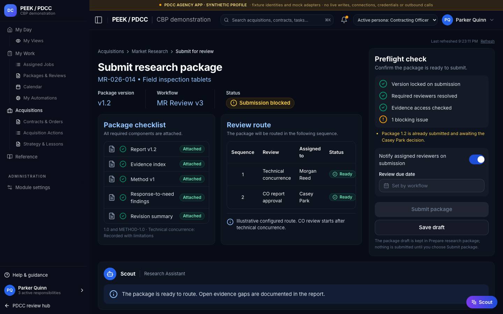Click the info icon under Review route

pos(230,222)
